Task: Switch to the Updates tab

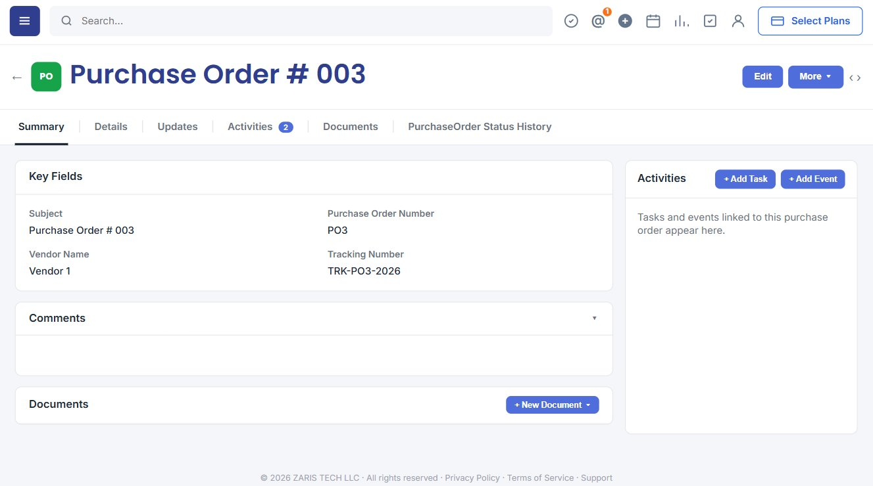Action: (178, 127)
